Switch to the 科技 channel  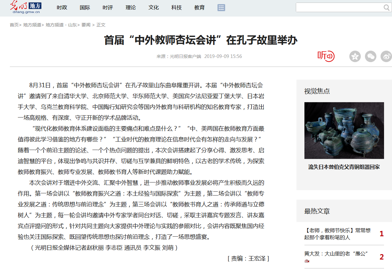click(177, 8)
